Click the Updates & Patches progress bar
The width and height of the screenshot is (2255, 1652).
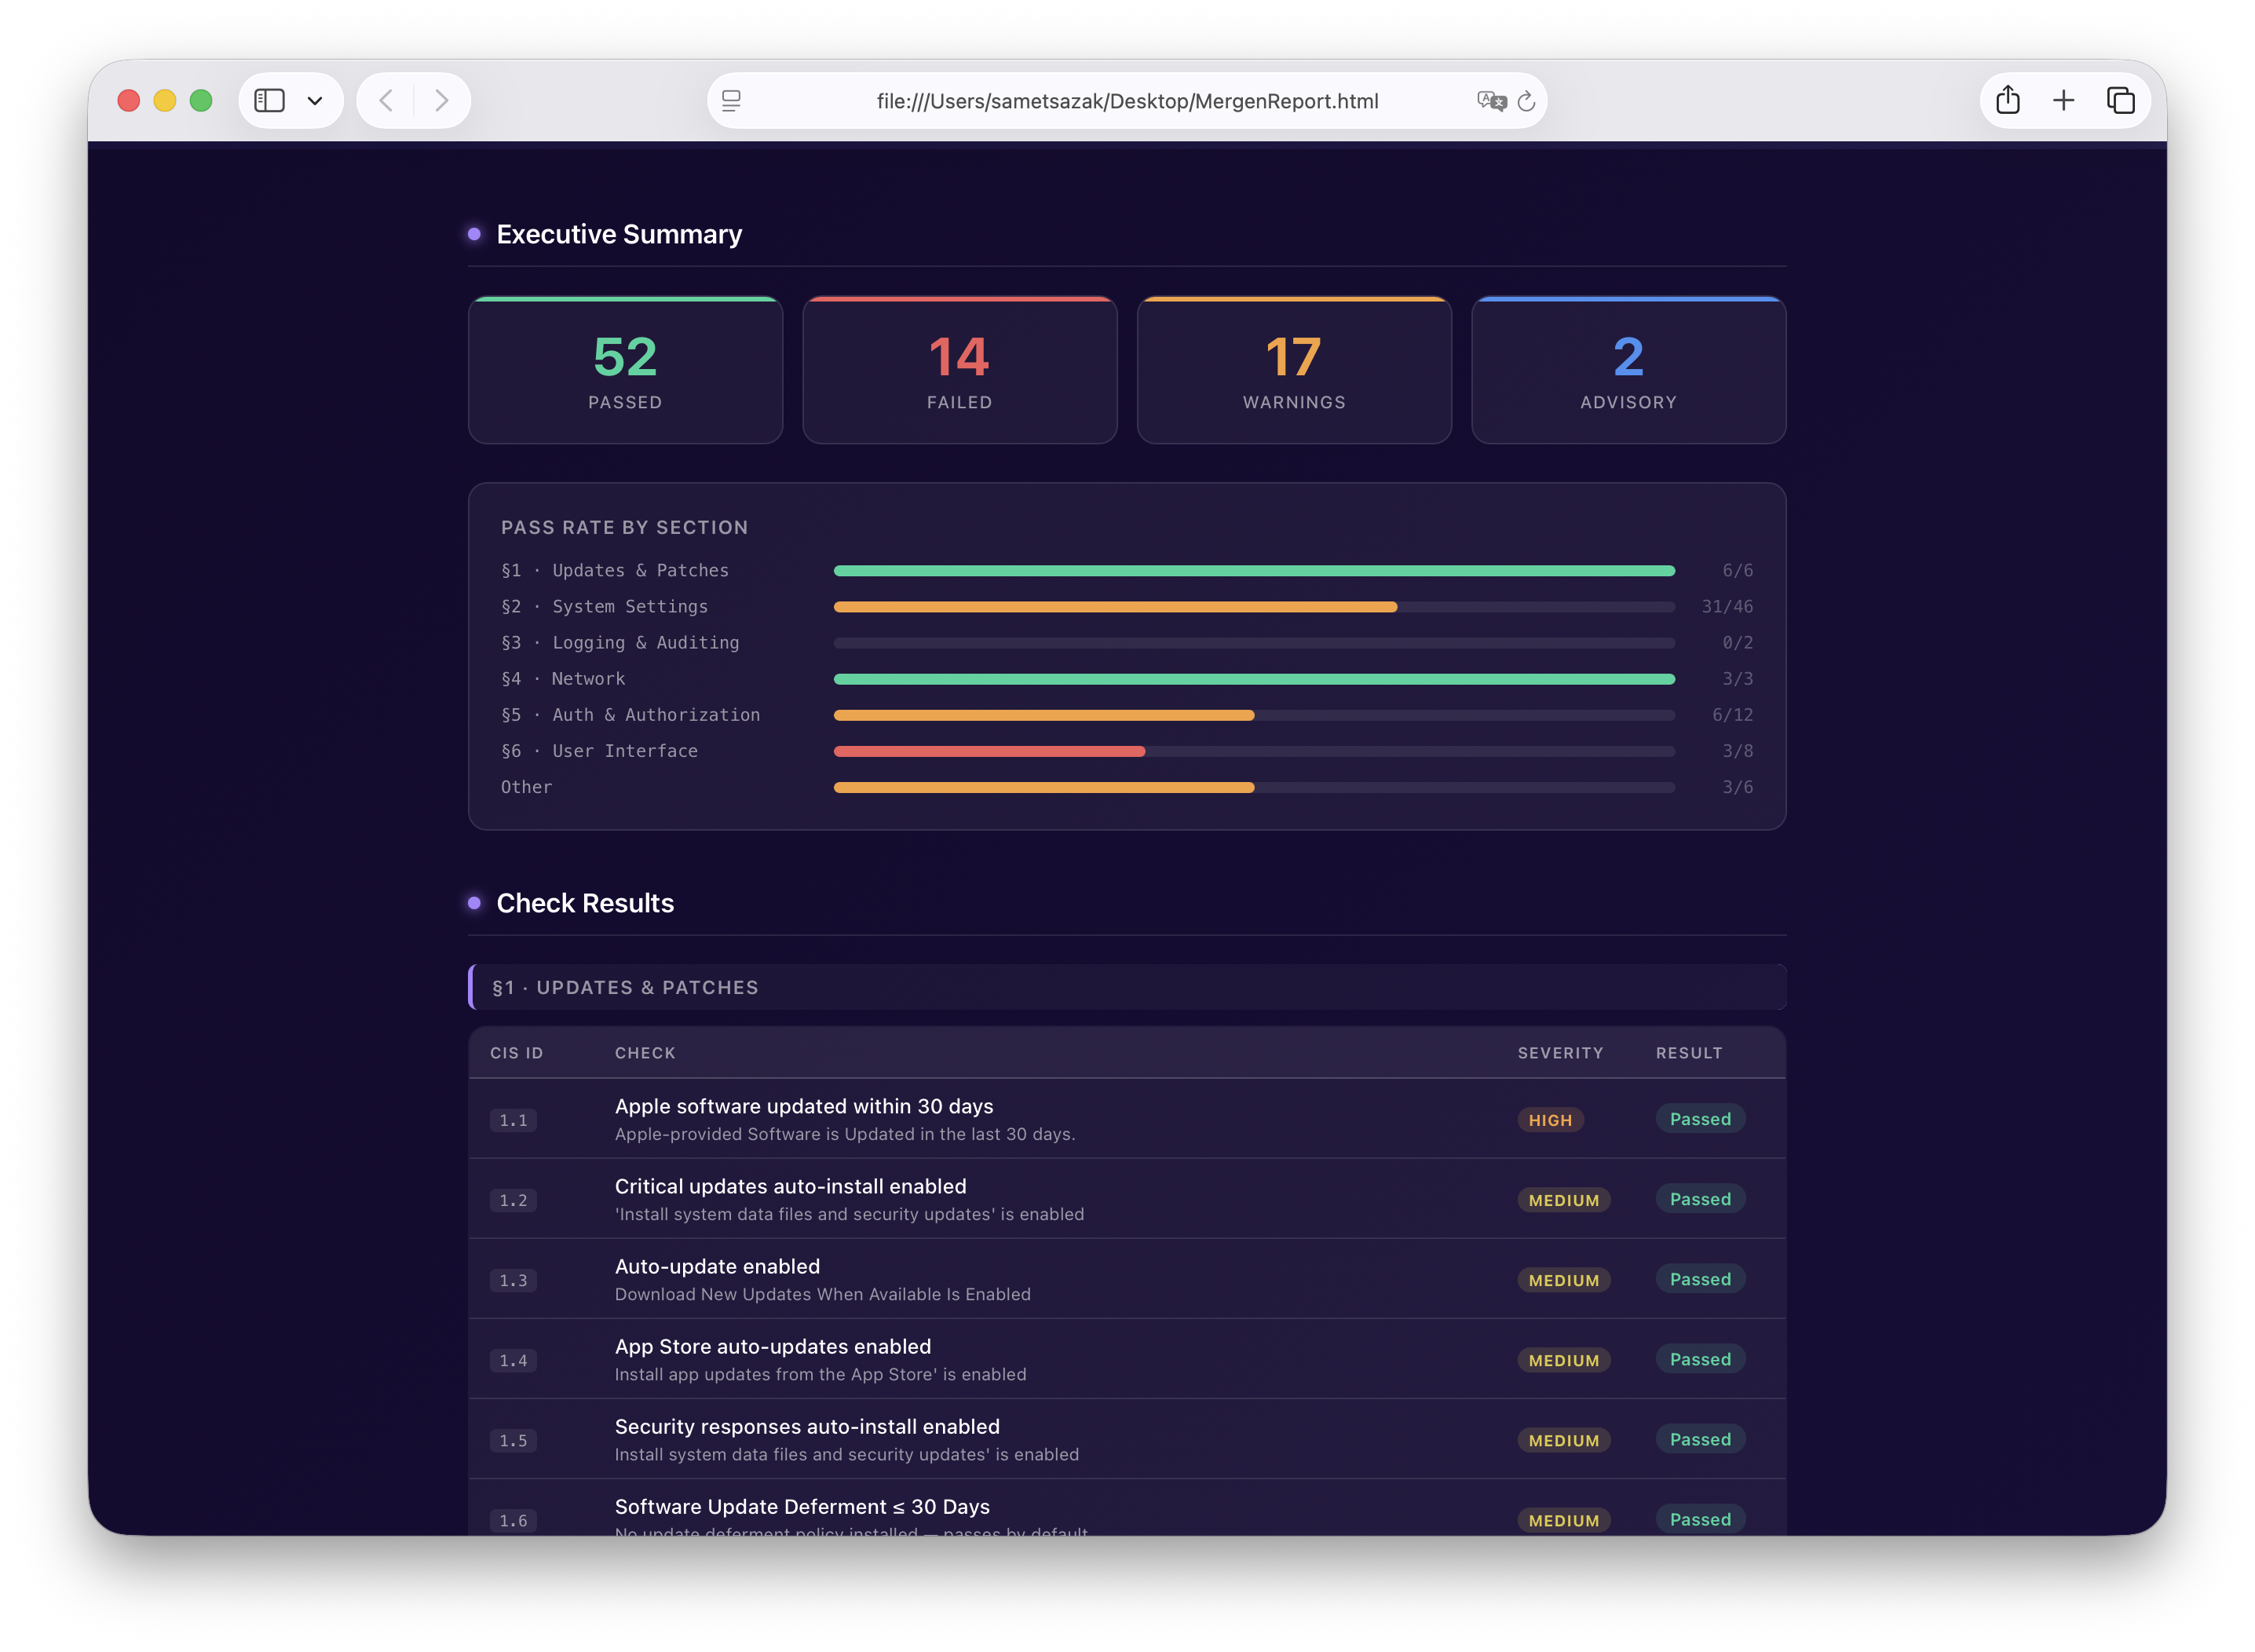pyautogui.click(x=1254, y=571)
